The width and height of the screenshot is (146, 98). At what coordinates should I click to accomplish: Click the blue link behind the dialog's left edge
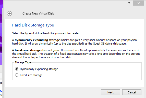[x=1, y=91]
